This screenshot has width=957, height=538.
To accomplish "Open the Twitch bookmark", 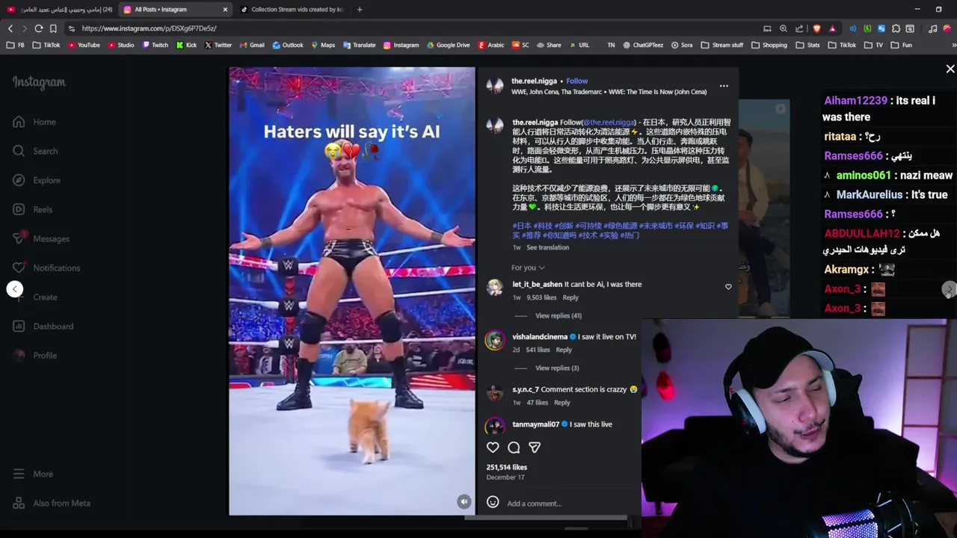I will (x=155, y=45).
